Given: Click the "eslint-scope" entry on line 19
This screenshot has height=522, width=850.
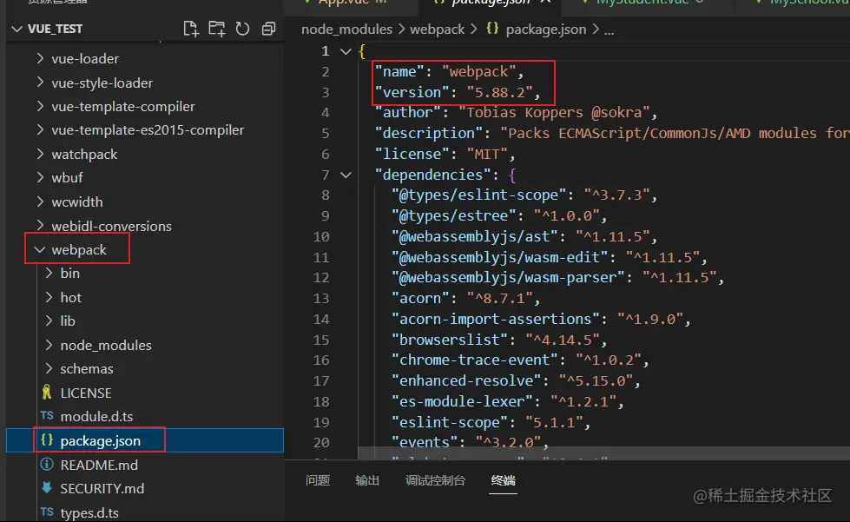Looking at the screenshot, I should 449,422.
